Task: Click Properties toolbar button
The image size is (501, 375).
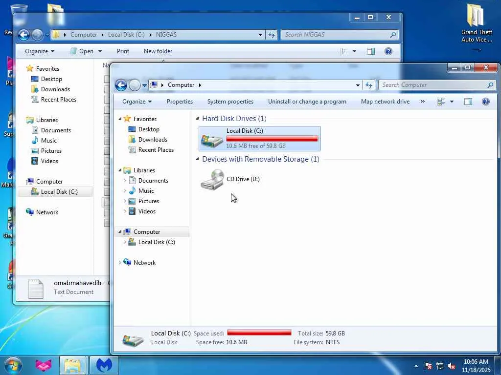Action: coord(180,102)
